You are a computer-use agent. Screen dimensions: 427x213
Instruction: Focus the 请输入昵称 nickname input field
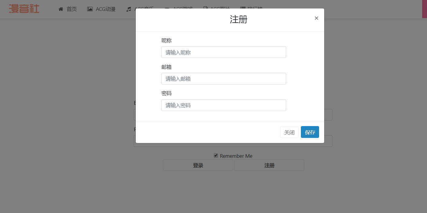pyautogui.click(x=223, y=52)
